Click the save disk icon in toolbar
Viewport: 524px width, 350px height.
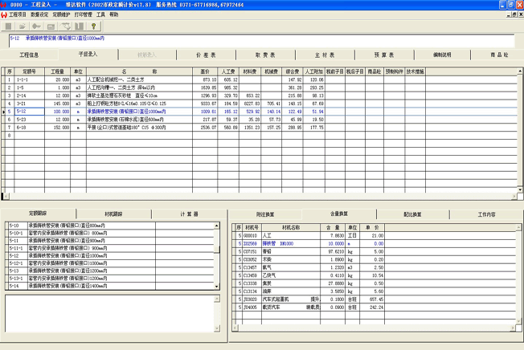[x=9, y=25]
